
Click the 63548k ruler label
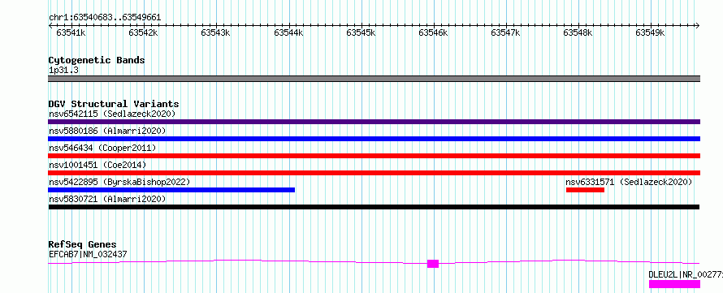pyautogui.click(x=578, y=32)
